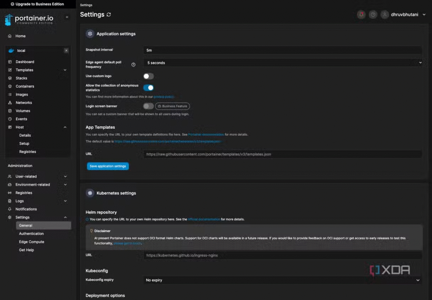This screenshot has height=300, width=432.
Task: Open the Kubeconfig expiry dropdown
Action: (282, 280)
